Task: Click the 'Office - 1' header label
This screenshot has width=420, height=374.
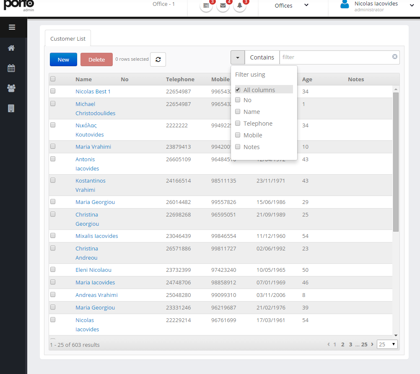Action: click(x=163, y=4)
